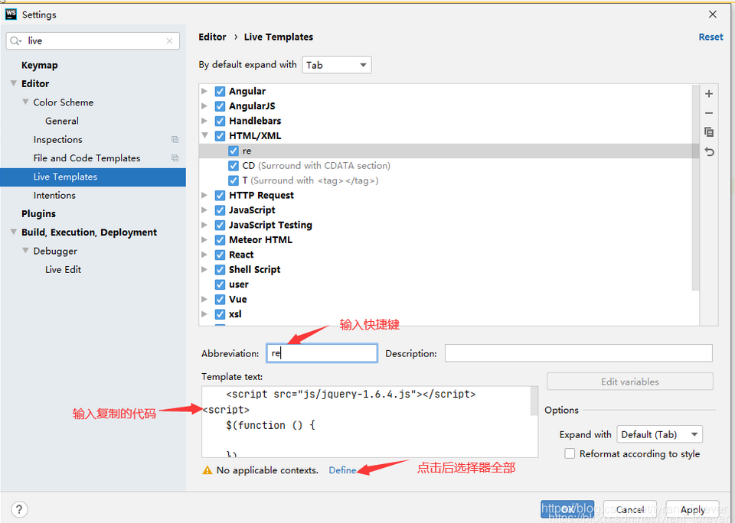Close the Settings dialog
Image resolution: width=735 pixels, height=523 pixels.
click(713, 15)
